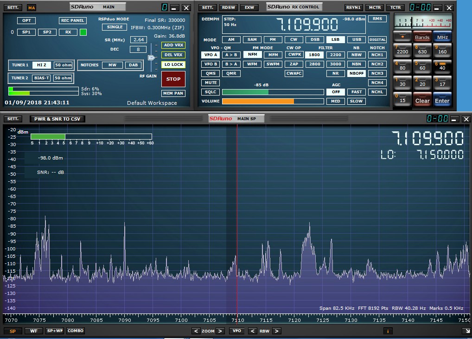Screen dimensions: 472x339
Task: Click the orange info 'i' icon
Action: tap(388, 331)
